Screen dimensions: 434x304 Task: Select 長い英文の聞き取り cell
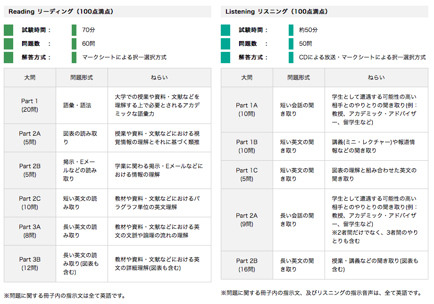299,265
